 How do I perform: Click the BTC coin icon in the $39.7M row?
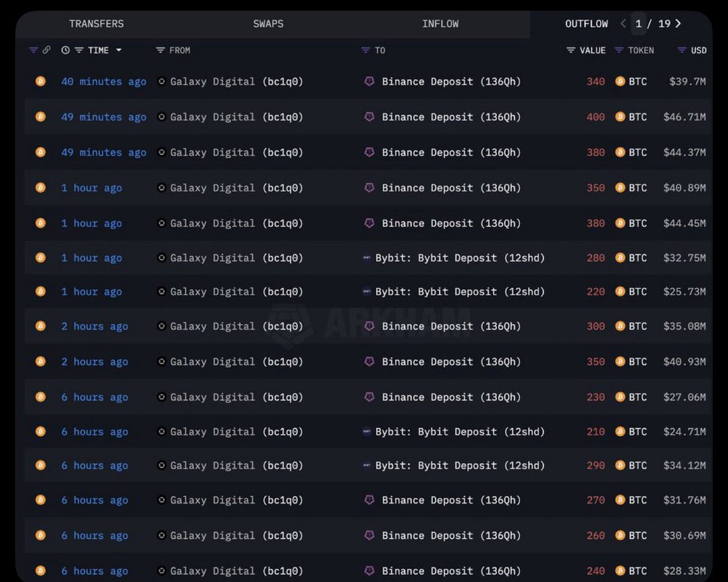tap(620, 81)
